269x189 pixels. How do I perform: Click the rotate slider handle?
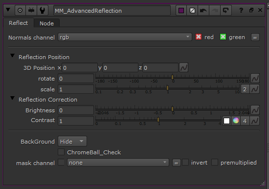click(x=173, y=77)
